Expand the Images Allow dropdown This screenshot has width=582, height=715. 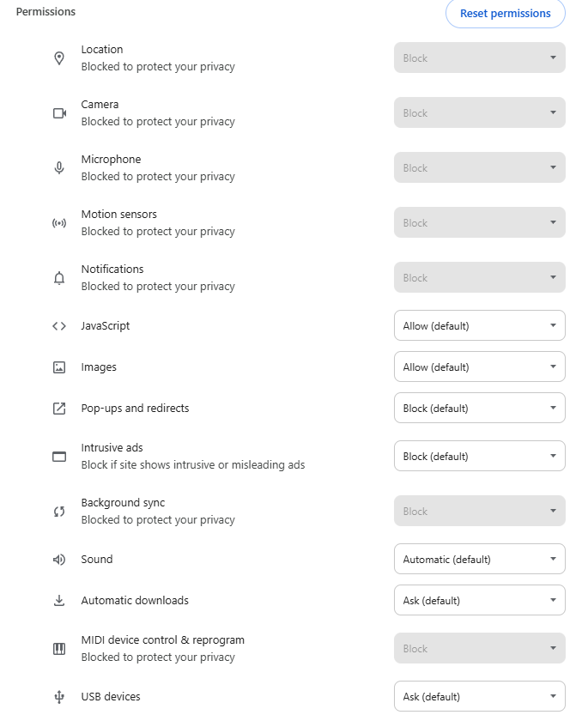pyautogui.click(x=479, y=367)
